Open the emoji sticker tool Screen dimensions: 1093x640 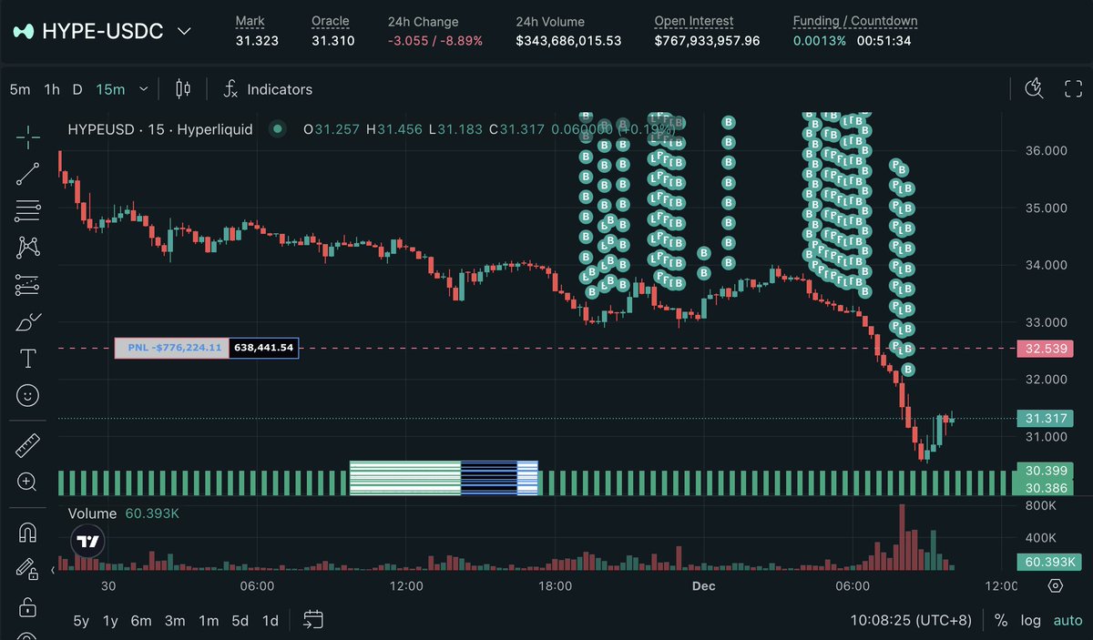point(26,395)
